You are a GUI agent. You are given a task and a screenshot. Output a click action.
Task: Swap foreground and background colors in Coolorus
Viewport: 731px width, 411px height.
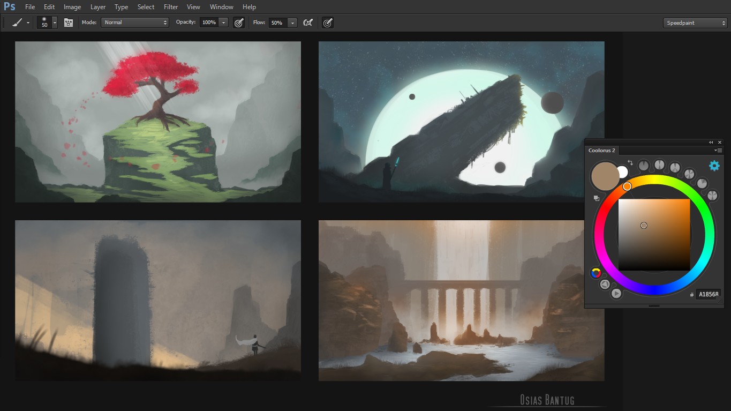[630, 163]
